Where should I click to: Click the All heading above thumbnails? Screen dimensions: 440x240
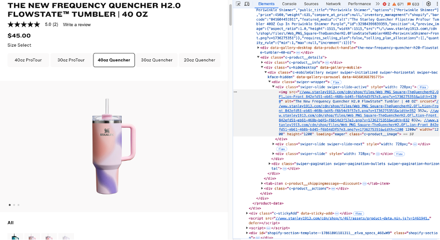(x=10, y=223)
